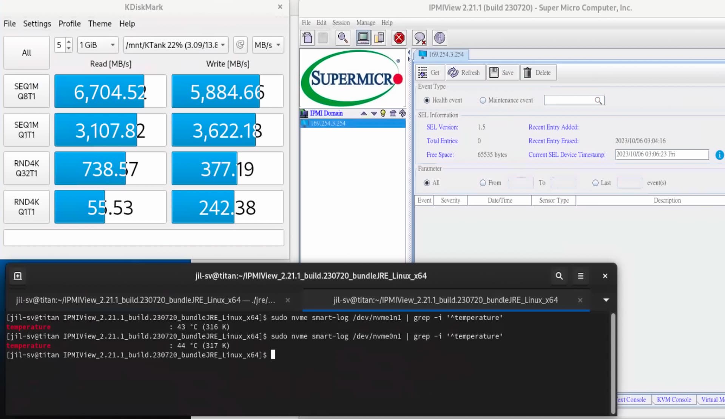Viewport: 725px width, 419px height.
Task: Click the magnifier search toolbar icon
Action: pos(343,38)
